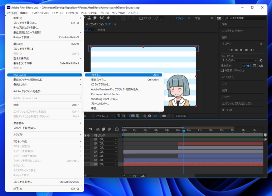The width and height of the screenshot is (272, 196).
Task: Open the last なし parent dropdown
Action: pos(108,164)
